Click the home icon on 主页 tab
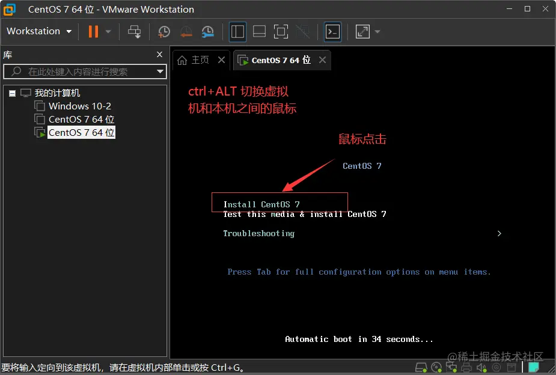 tap(182, 60)
